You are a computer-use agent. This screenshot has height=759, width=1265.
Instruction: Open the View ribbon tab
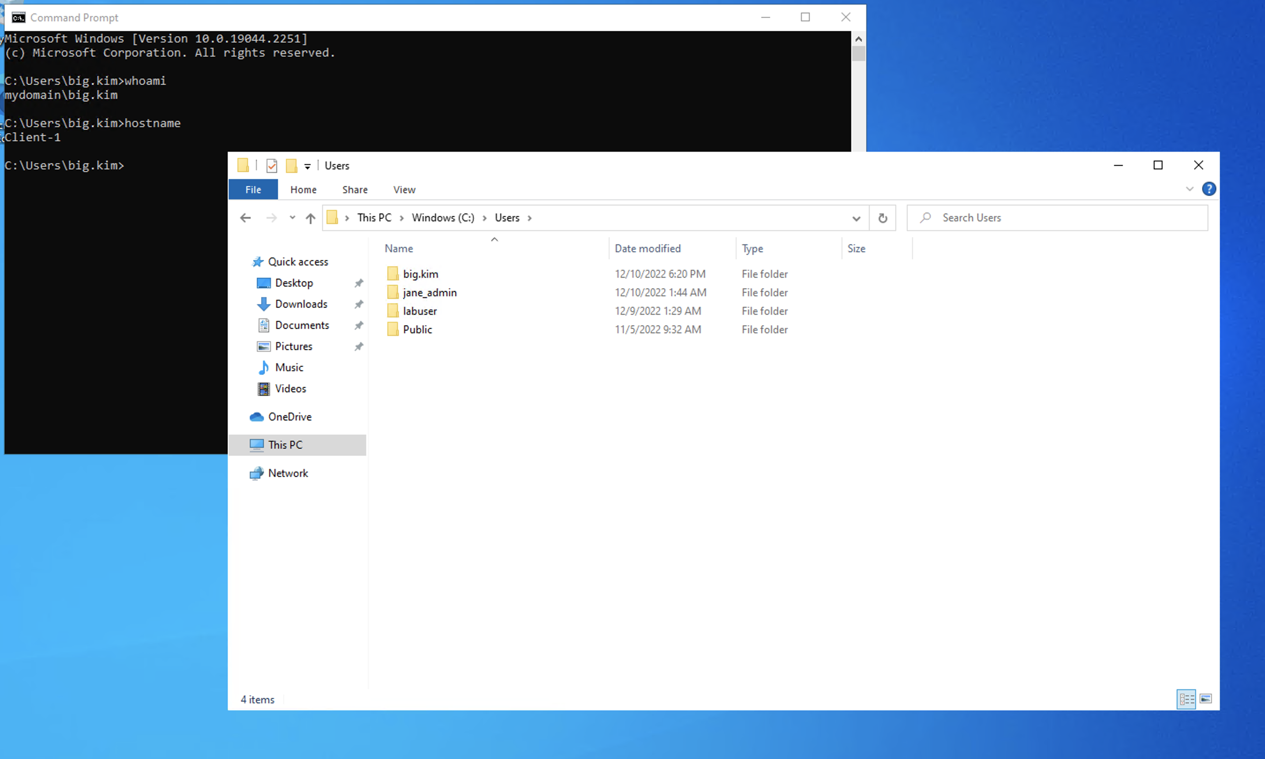click(404, 189)
